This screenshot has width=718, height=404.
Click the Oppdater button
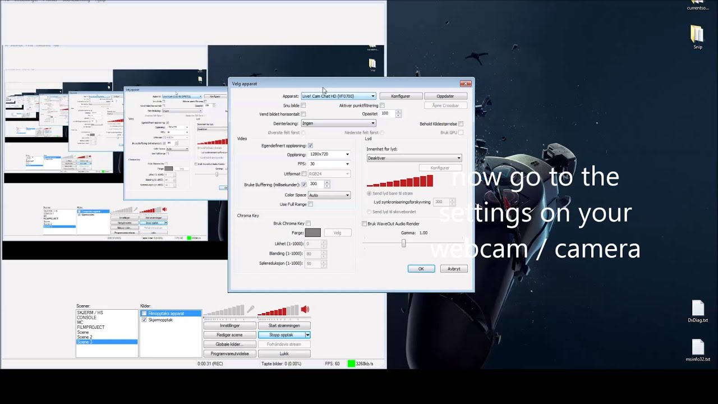pyautogui.click(x=445, y=96)
